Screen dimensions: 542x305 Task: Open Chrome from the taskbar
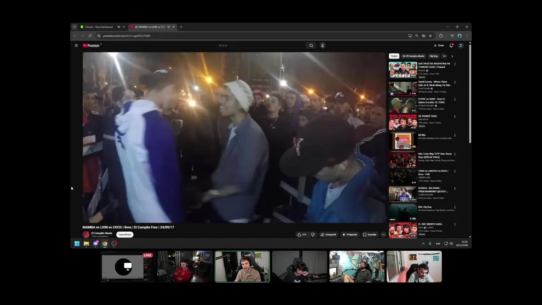click(x=105, y=244)
